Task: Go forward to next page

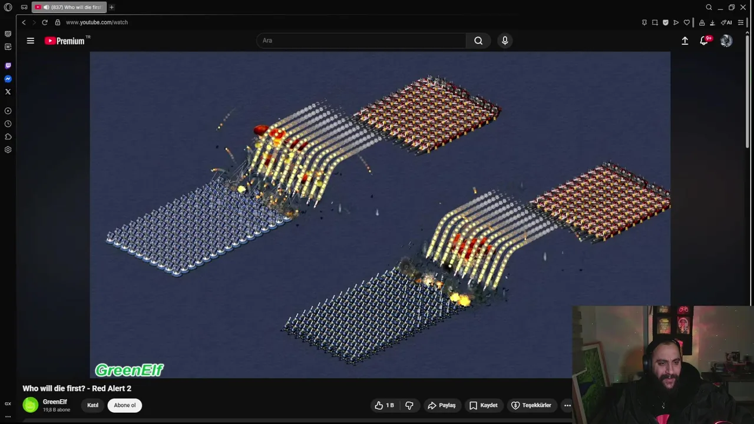Action: coord(34,22)
